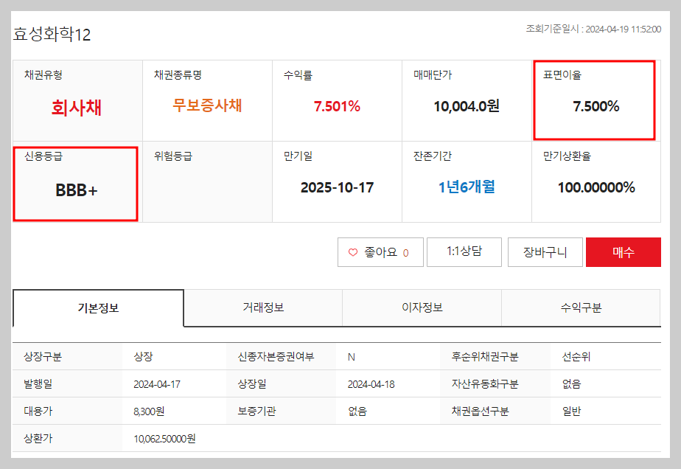Click the 자산유동화구분 label
681x469 pixels.
(485, 383)
